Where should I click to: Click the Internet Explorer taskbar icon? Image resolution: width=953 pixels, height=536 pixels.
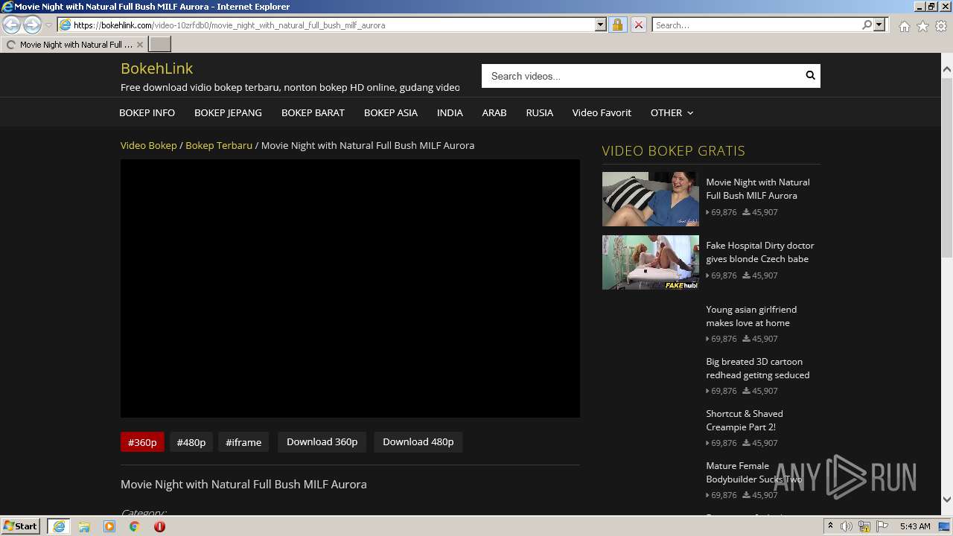pos(59,526)
